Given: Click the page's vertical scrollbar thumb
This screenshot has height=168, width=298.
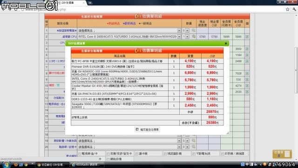Looking at the screenshot, I should coord(296,70).
